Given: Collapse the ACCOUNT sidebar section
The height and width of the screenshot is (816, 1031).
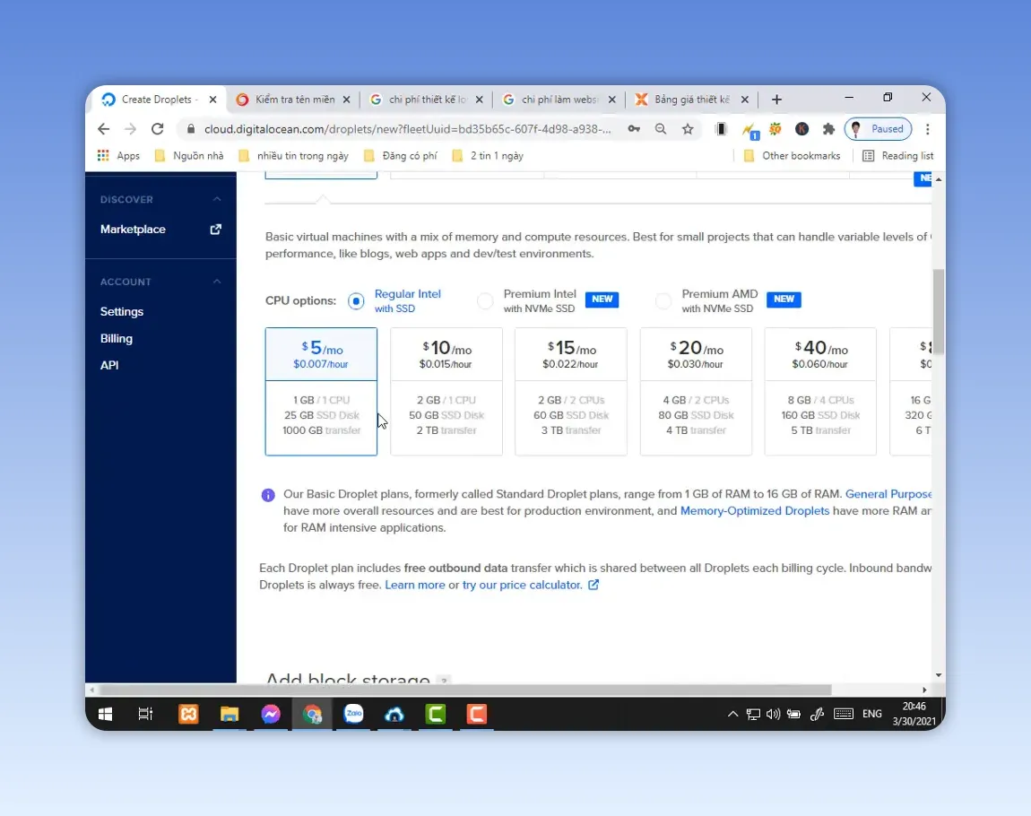Looking at the screenshot, I should tap(217, 282).
